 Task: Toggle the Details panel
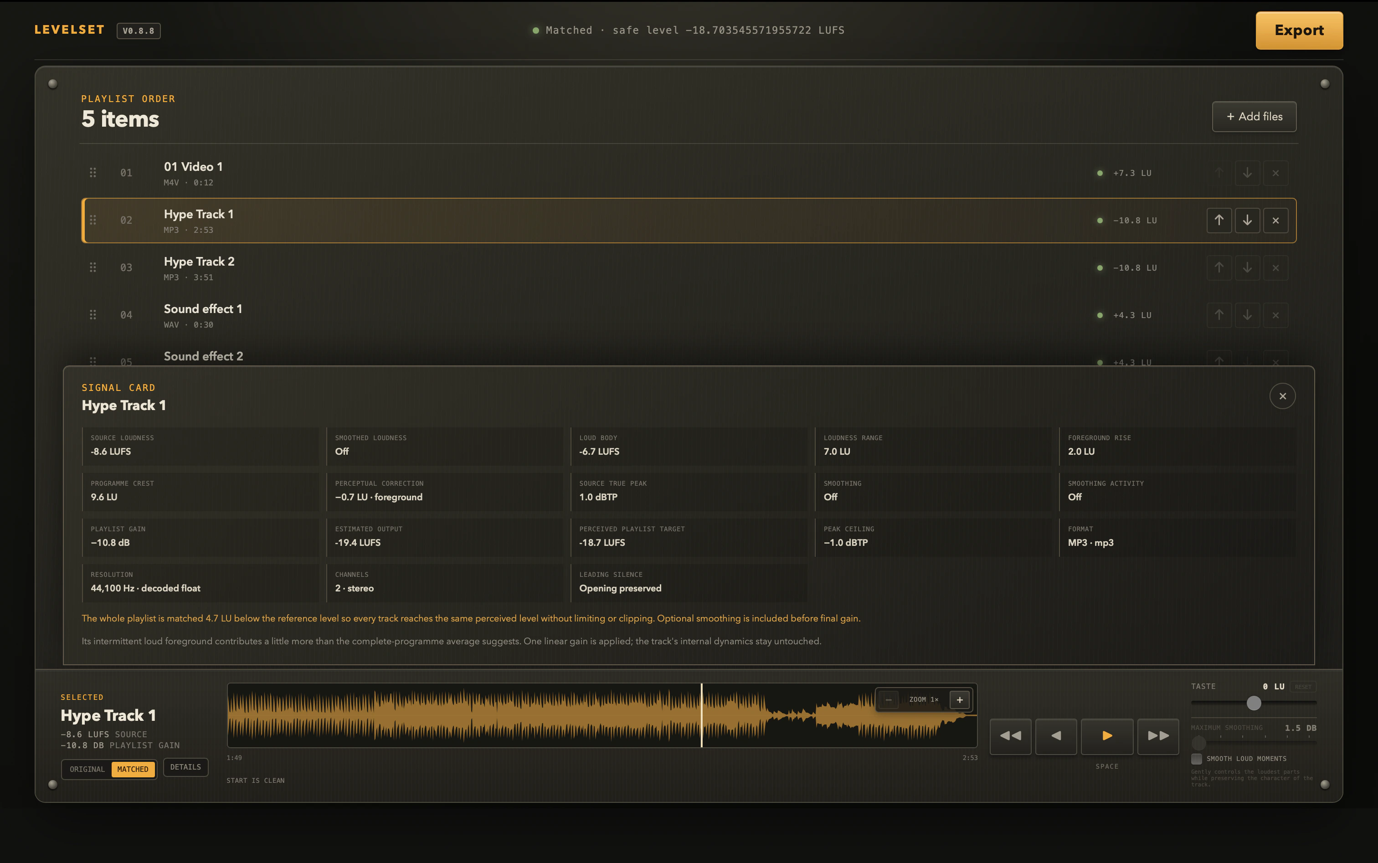click(x=185, y=767)
